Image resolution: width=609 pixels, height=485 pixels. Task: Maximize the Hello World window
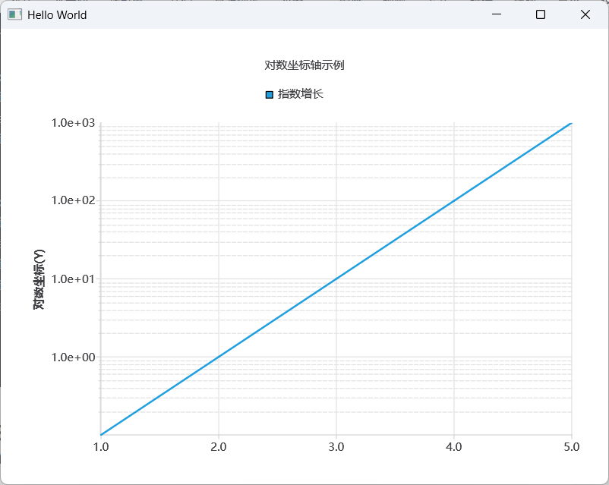coord(541,14)
